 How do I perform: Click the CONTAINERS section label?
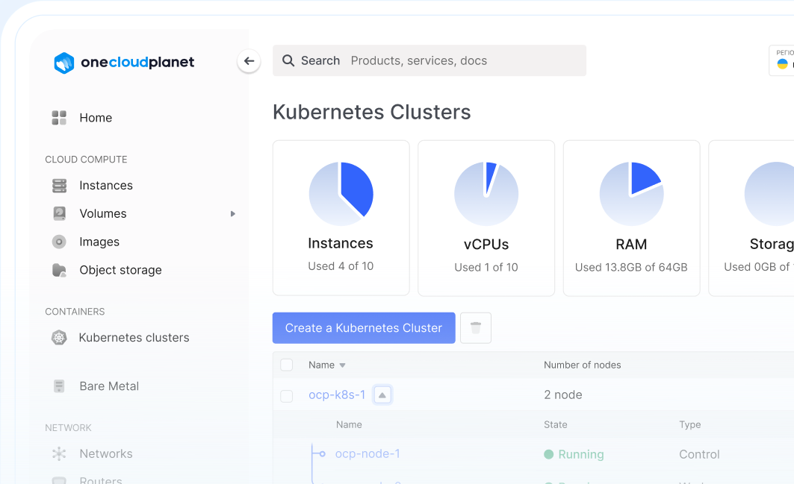click(75, 312)
